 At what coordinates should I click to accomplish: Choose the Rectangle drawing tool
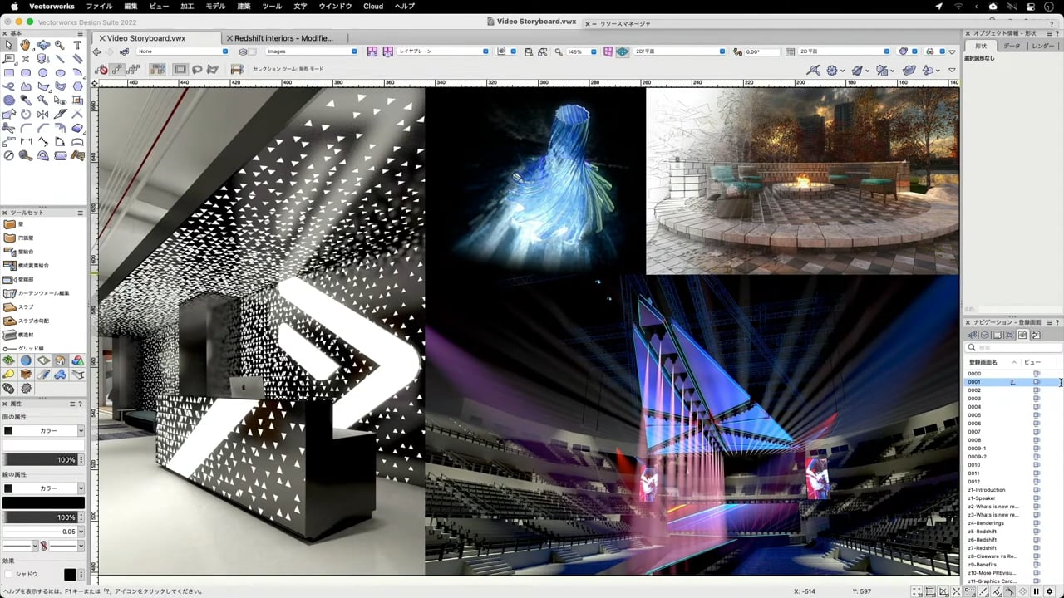(9, 73)
